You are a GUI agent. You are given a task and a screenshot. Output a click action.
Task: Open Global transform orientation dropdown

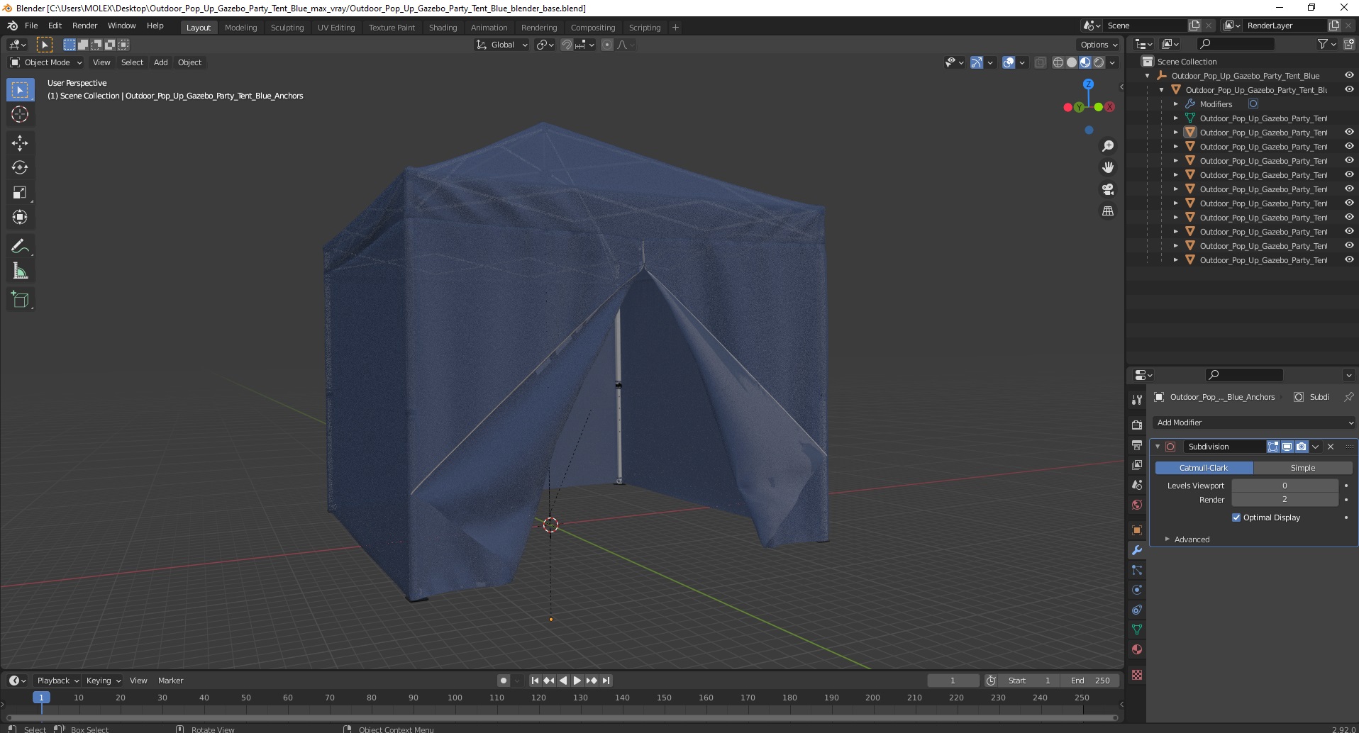501,45
